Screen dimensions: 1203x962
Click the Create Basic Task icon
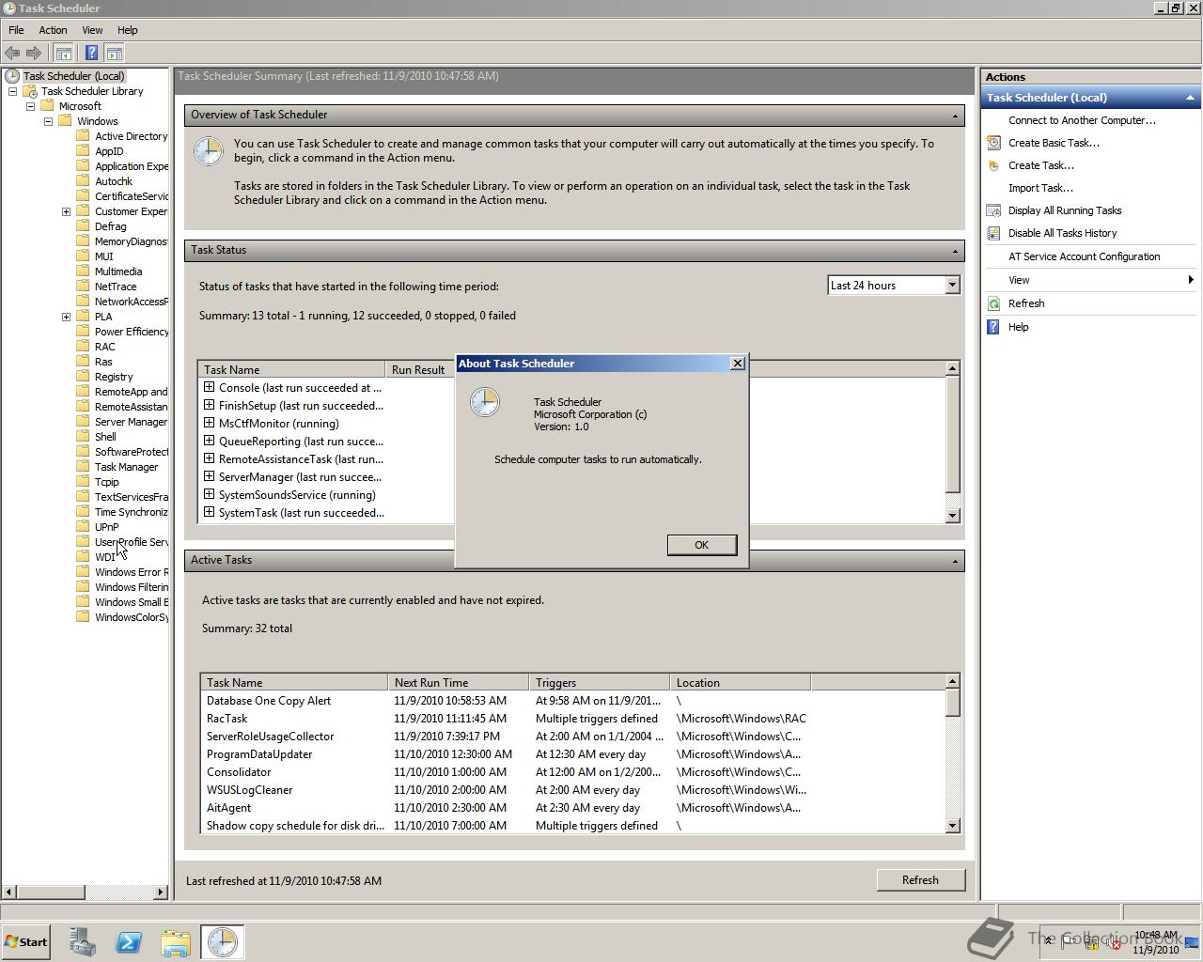pyautogui.click(x=993, y=143)
